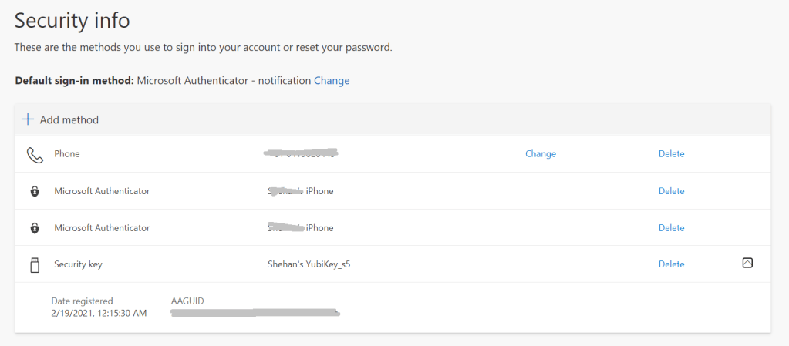Click the AAGUID label
This screenshot has height=346, width=789.
coord(187,301)
